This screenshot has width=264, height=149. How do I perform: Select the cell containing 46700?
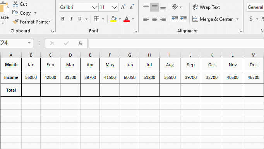click(254, 77)
